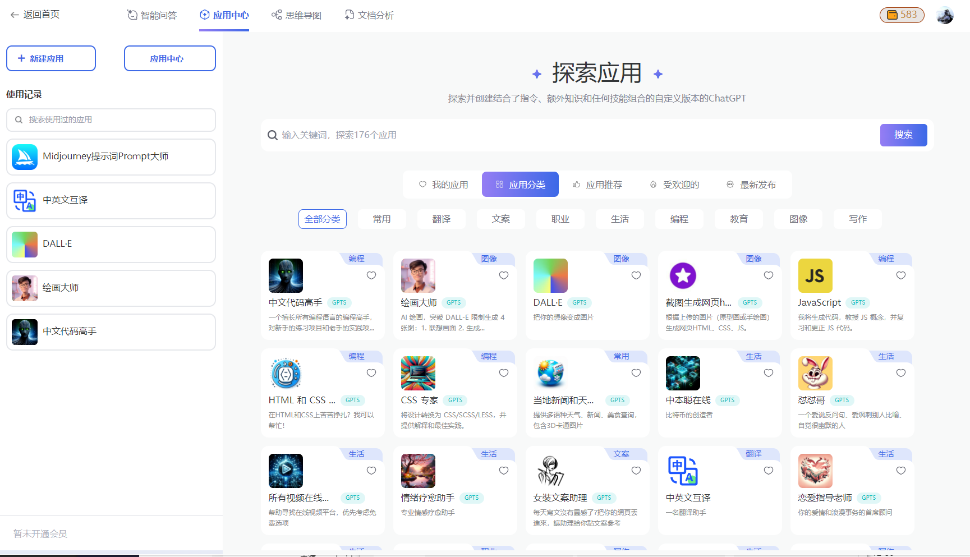
Task: Click the 暂未开通会员 membership text
Action: pyautogui.click(x=40, y=533)
